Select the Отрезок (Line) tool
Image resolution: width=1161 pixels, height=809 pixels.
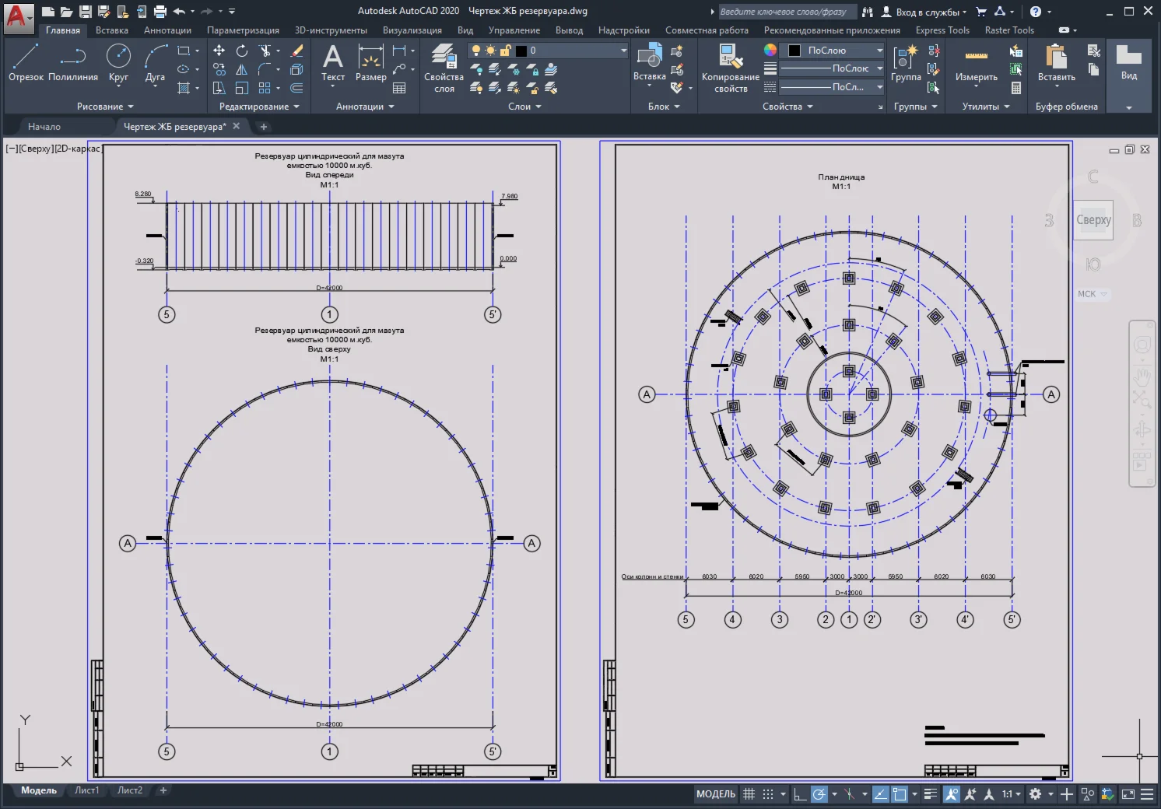[26, 63]
